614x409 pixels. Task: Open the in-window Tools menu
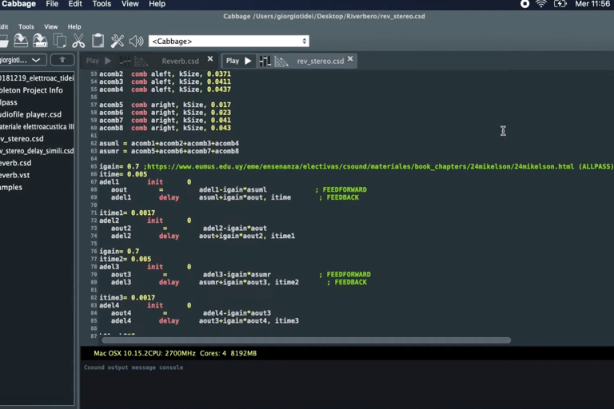26,26
